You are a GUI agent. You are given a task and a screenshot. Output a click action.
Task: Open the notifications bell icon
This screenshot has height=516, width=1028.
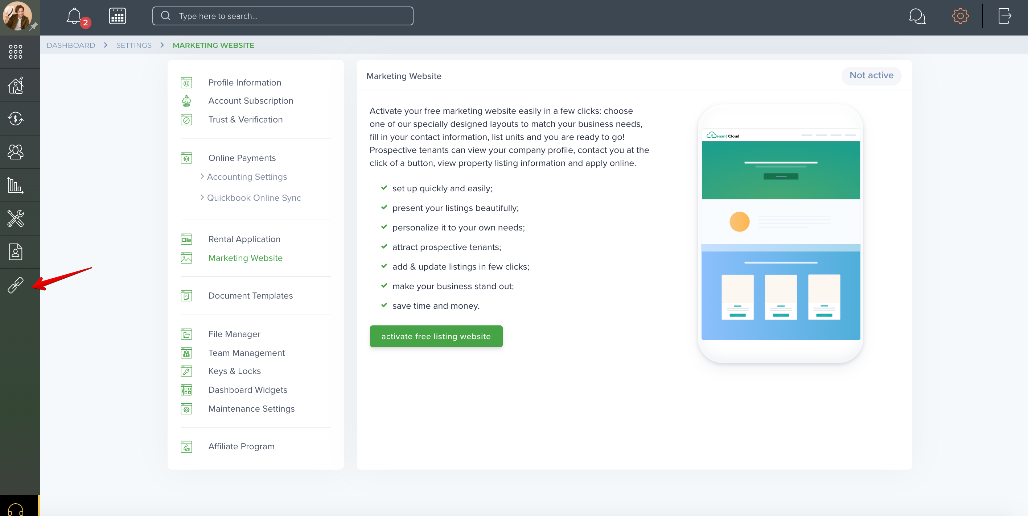pyautogui.click(x=75, y=16)
